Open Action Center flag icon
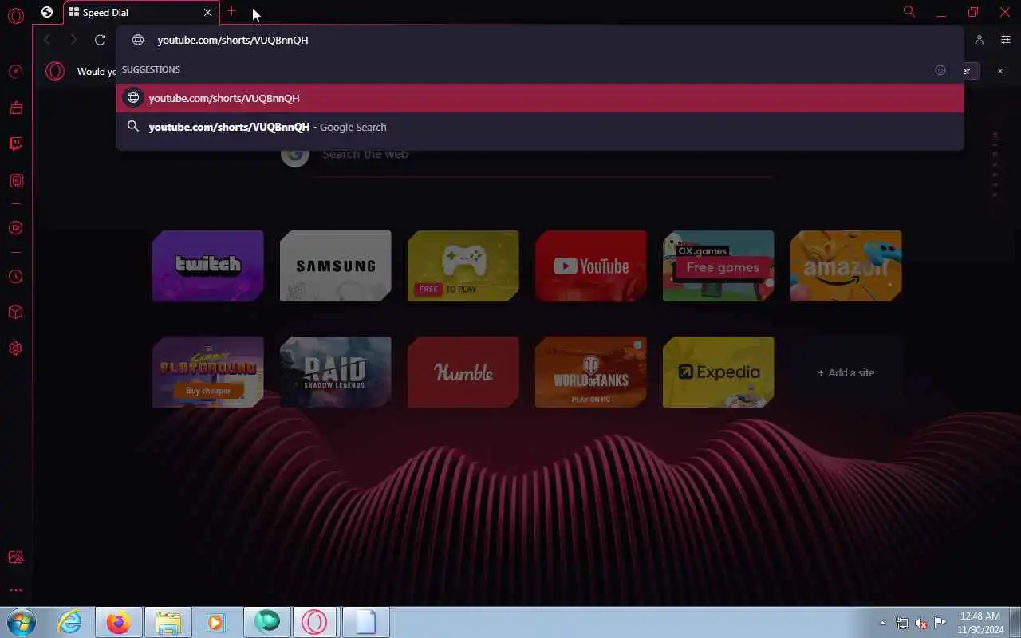Image resolution: width=1021 pixels, height=638 pixels. 940,623
